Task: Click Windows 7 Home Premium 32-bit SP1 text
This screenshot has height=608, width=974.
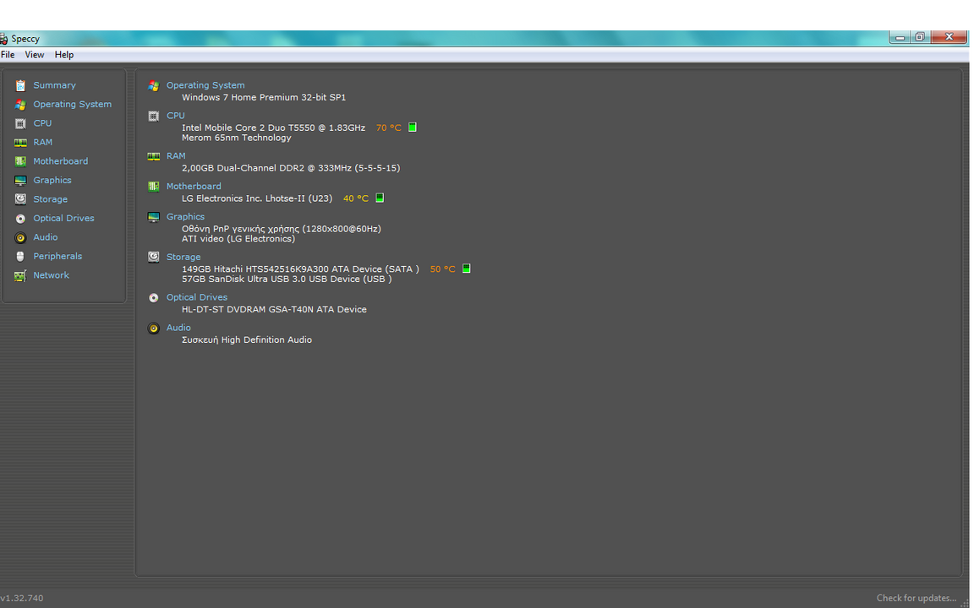Action: (264, 97)
